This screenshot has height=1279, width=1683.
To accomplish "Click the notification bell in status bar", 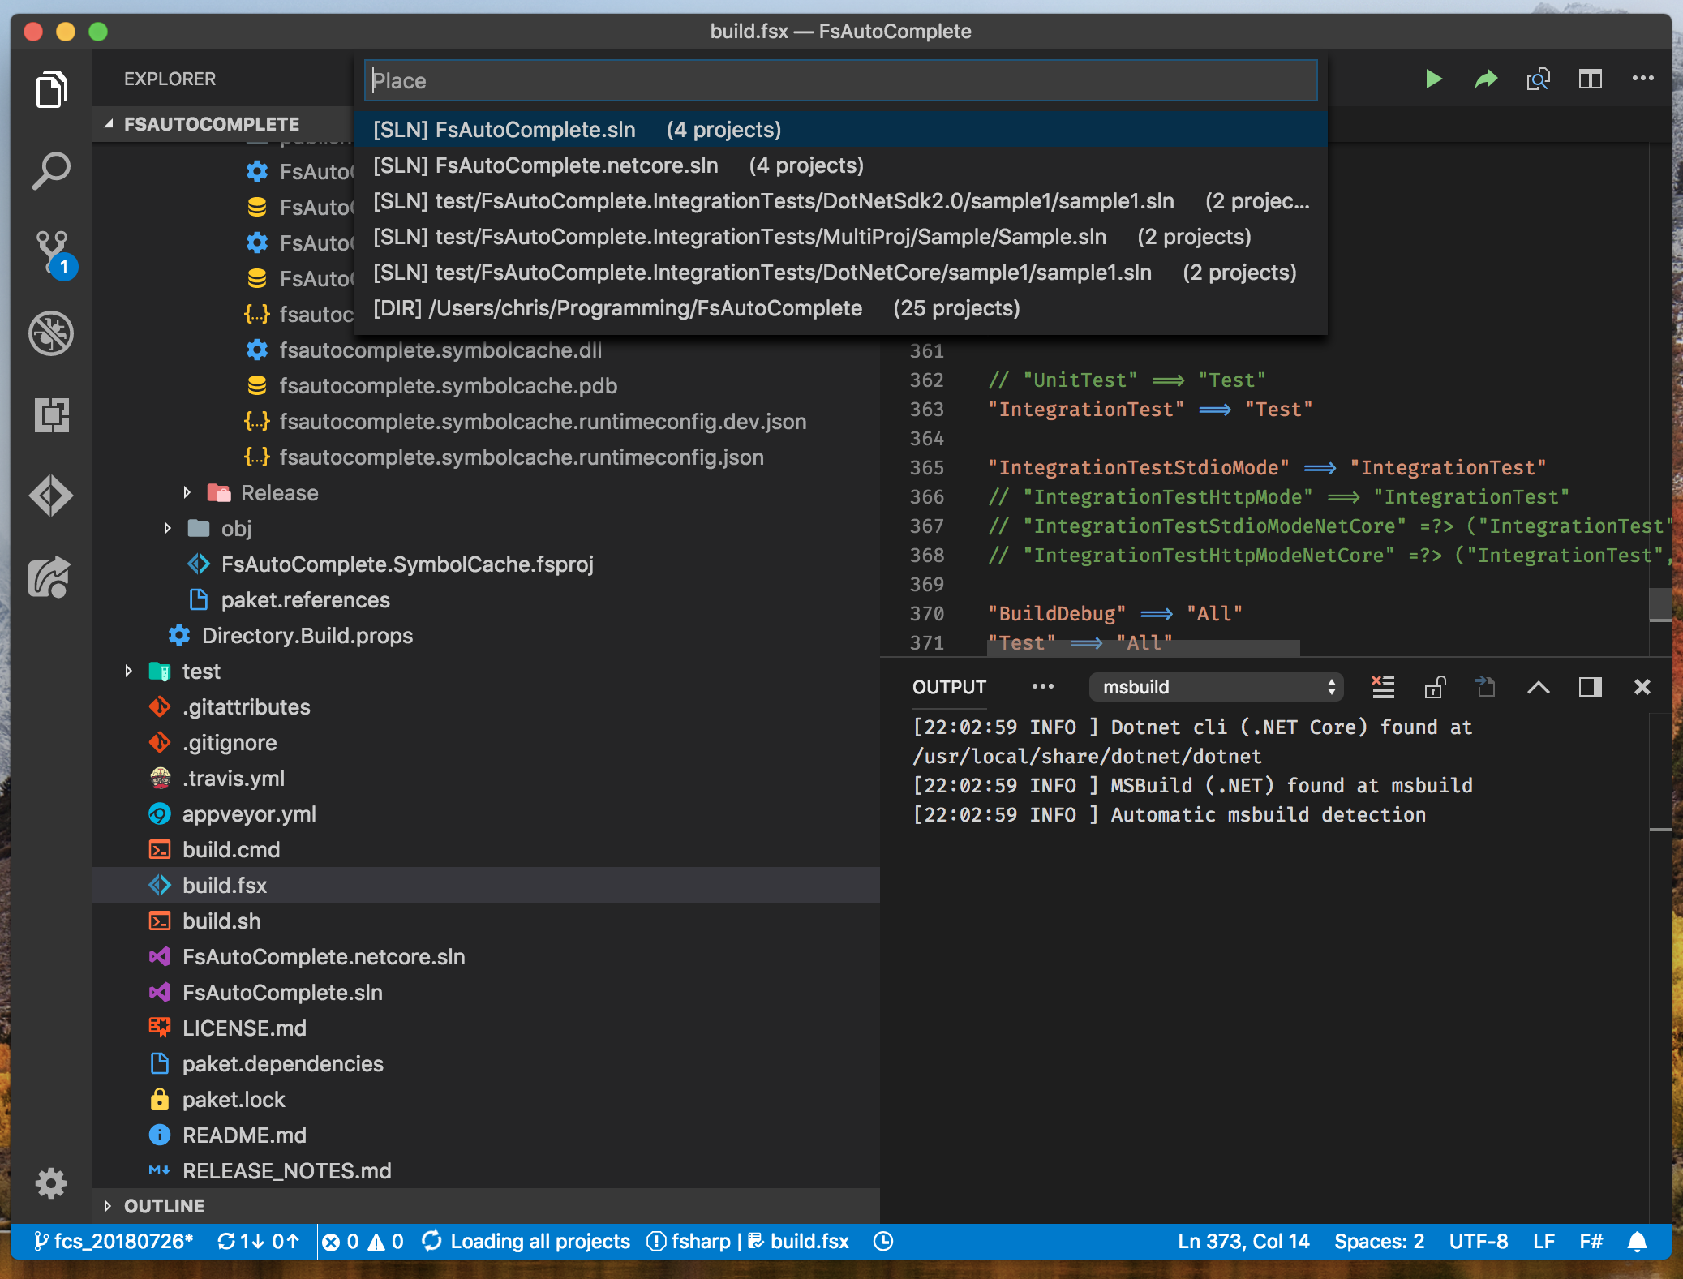I will click(x=1638, y=1242).
